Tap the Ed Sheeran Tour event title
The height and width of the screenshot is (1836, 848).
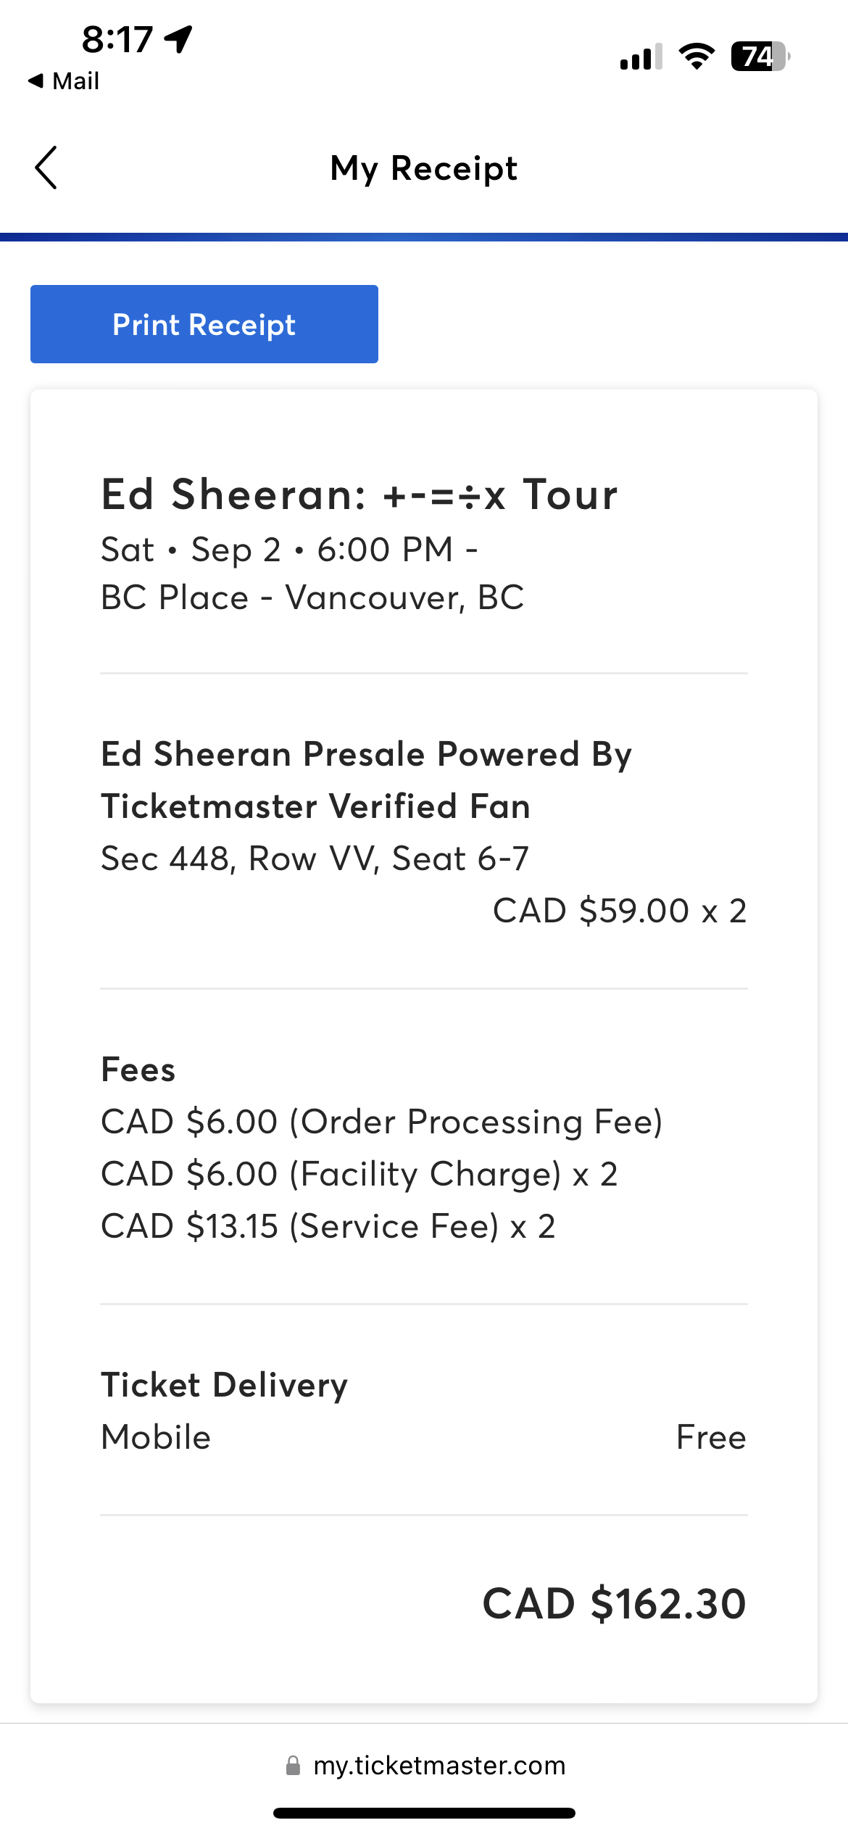[x=359, y=495]
